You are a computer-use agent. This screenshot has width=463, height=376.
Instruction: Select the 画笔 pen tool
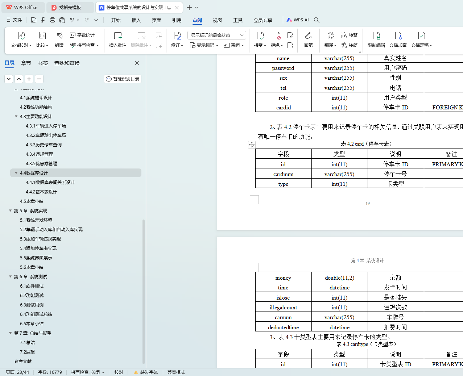(x=309, y=39)
